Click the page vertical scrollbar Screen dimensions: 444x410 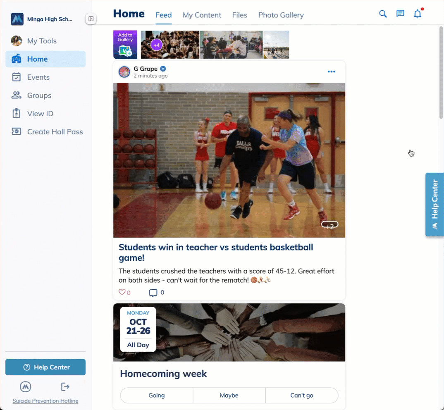[x=441, y=72]
